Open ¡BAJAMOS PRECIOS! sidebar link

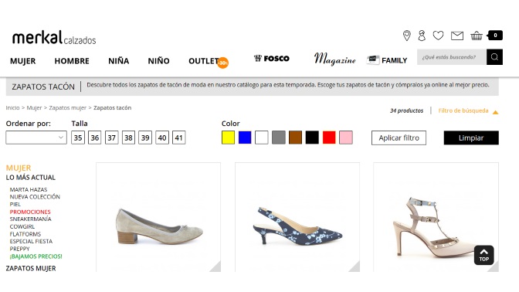[x=36, y=256]
